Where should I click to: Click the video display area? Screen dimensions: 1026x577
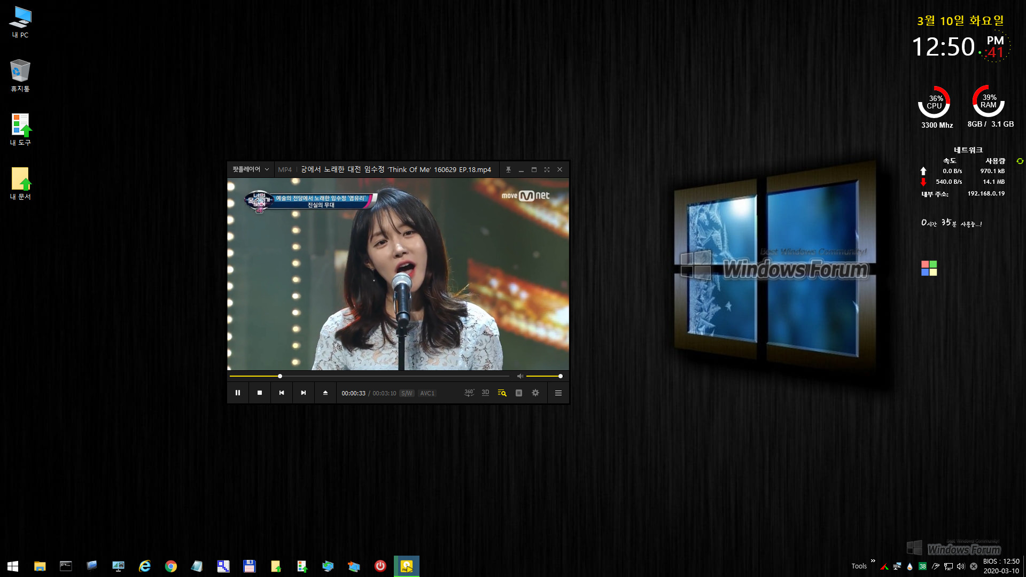398,274
